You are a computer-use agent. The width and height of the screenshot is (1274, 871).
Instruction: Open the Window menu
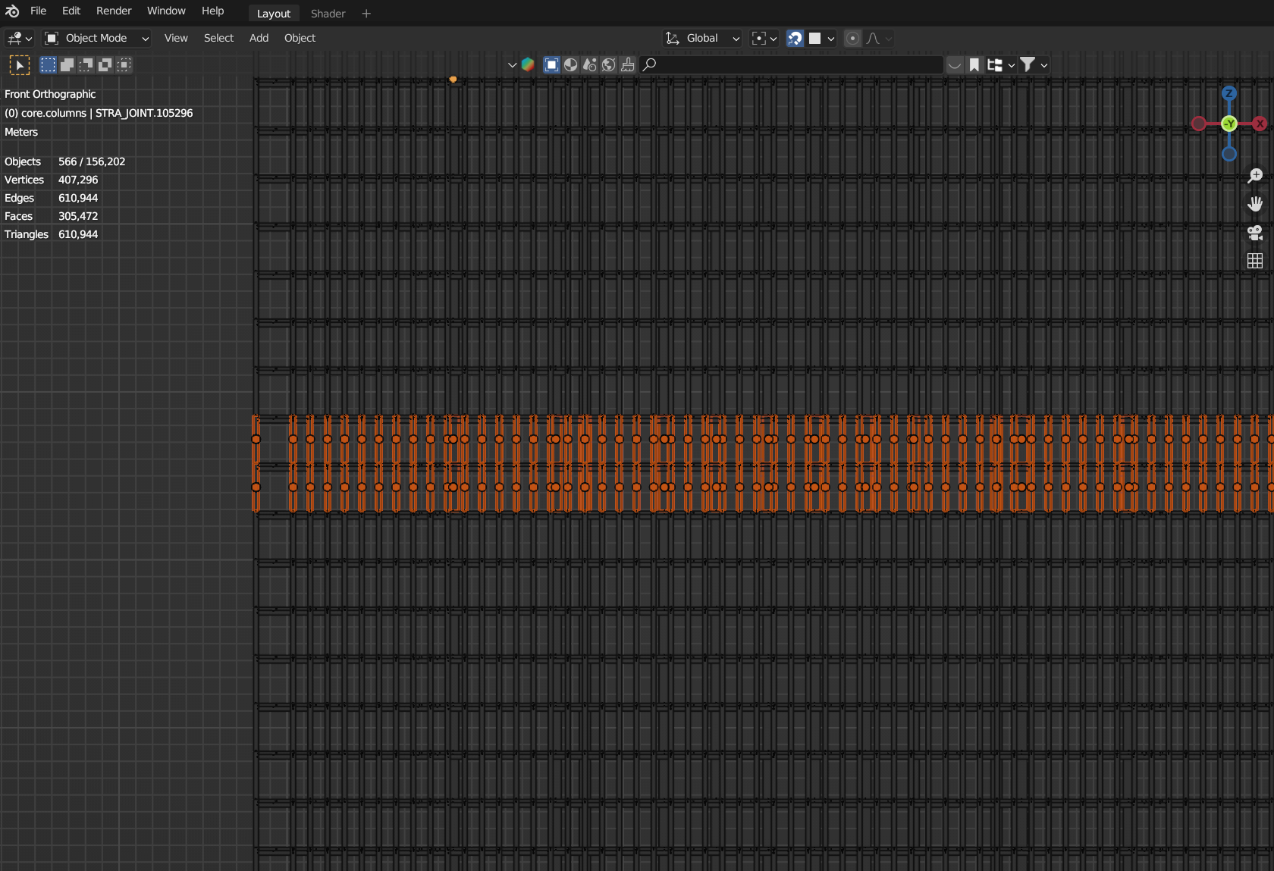point(166,11)
